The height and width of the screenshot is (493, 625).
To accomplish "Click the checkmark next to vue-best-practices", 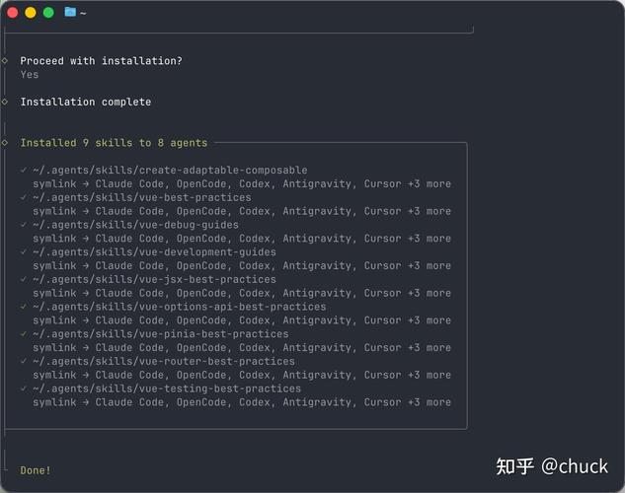I will coord(24,197).
